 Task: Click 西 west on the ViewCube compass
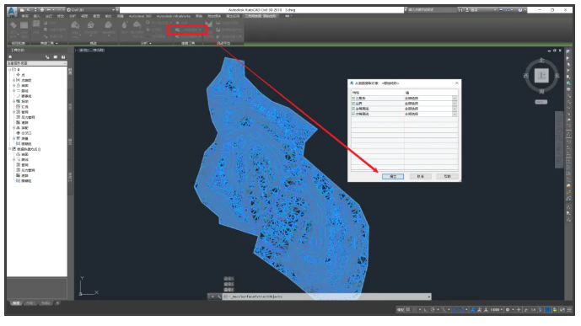click(x=526, y=76)
